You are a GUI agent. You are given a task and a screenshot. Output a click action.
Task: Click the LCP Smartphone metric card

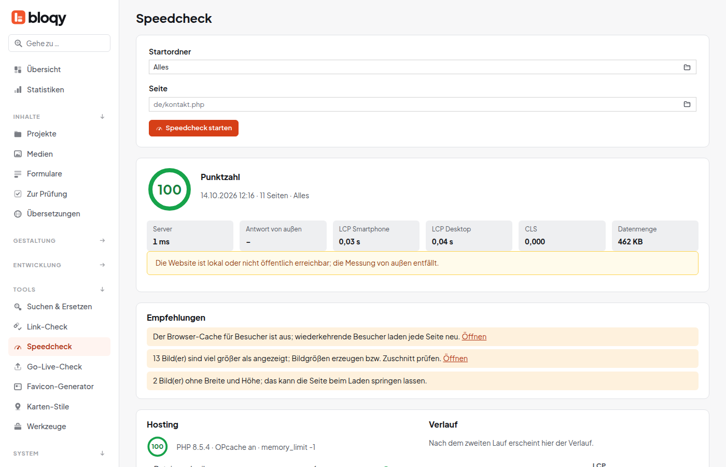tap(376, 236)
